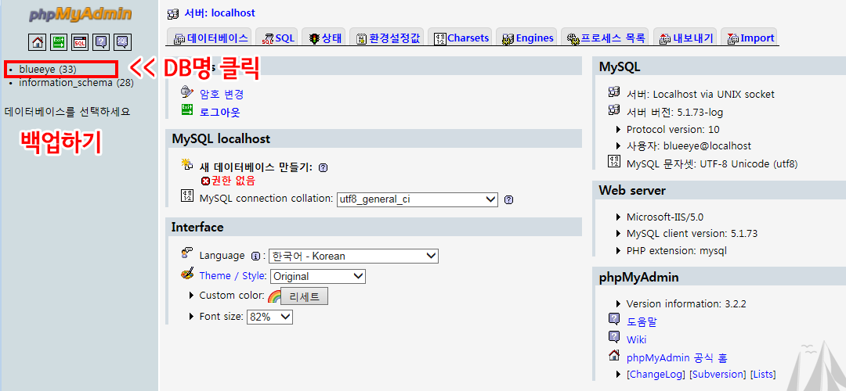Click the green Exit logout icon in sidebar

59,42
